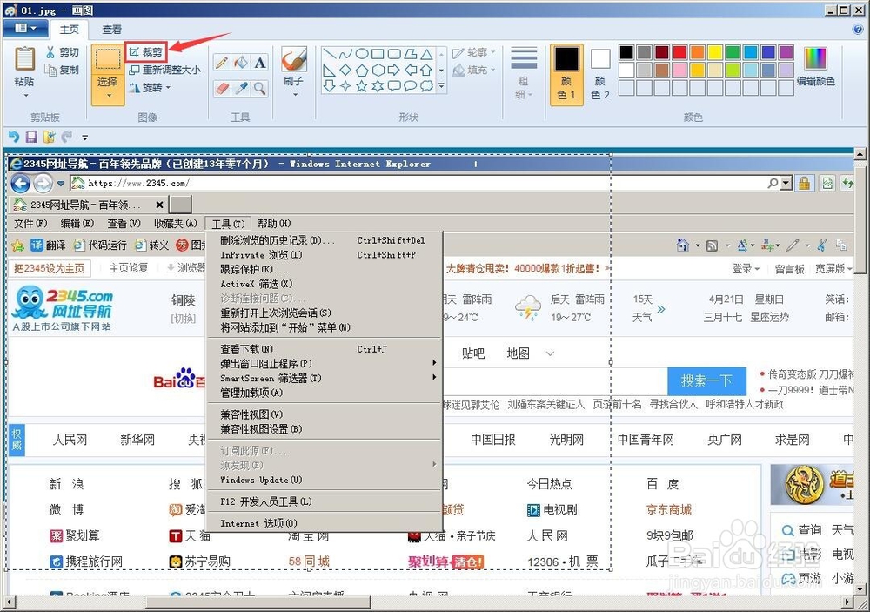Image resolution: width=870 pixels, height=612 pixels.
Task: Click inside the dashed selection on the canvas
Action: click(x=522, y=366)
